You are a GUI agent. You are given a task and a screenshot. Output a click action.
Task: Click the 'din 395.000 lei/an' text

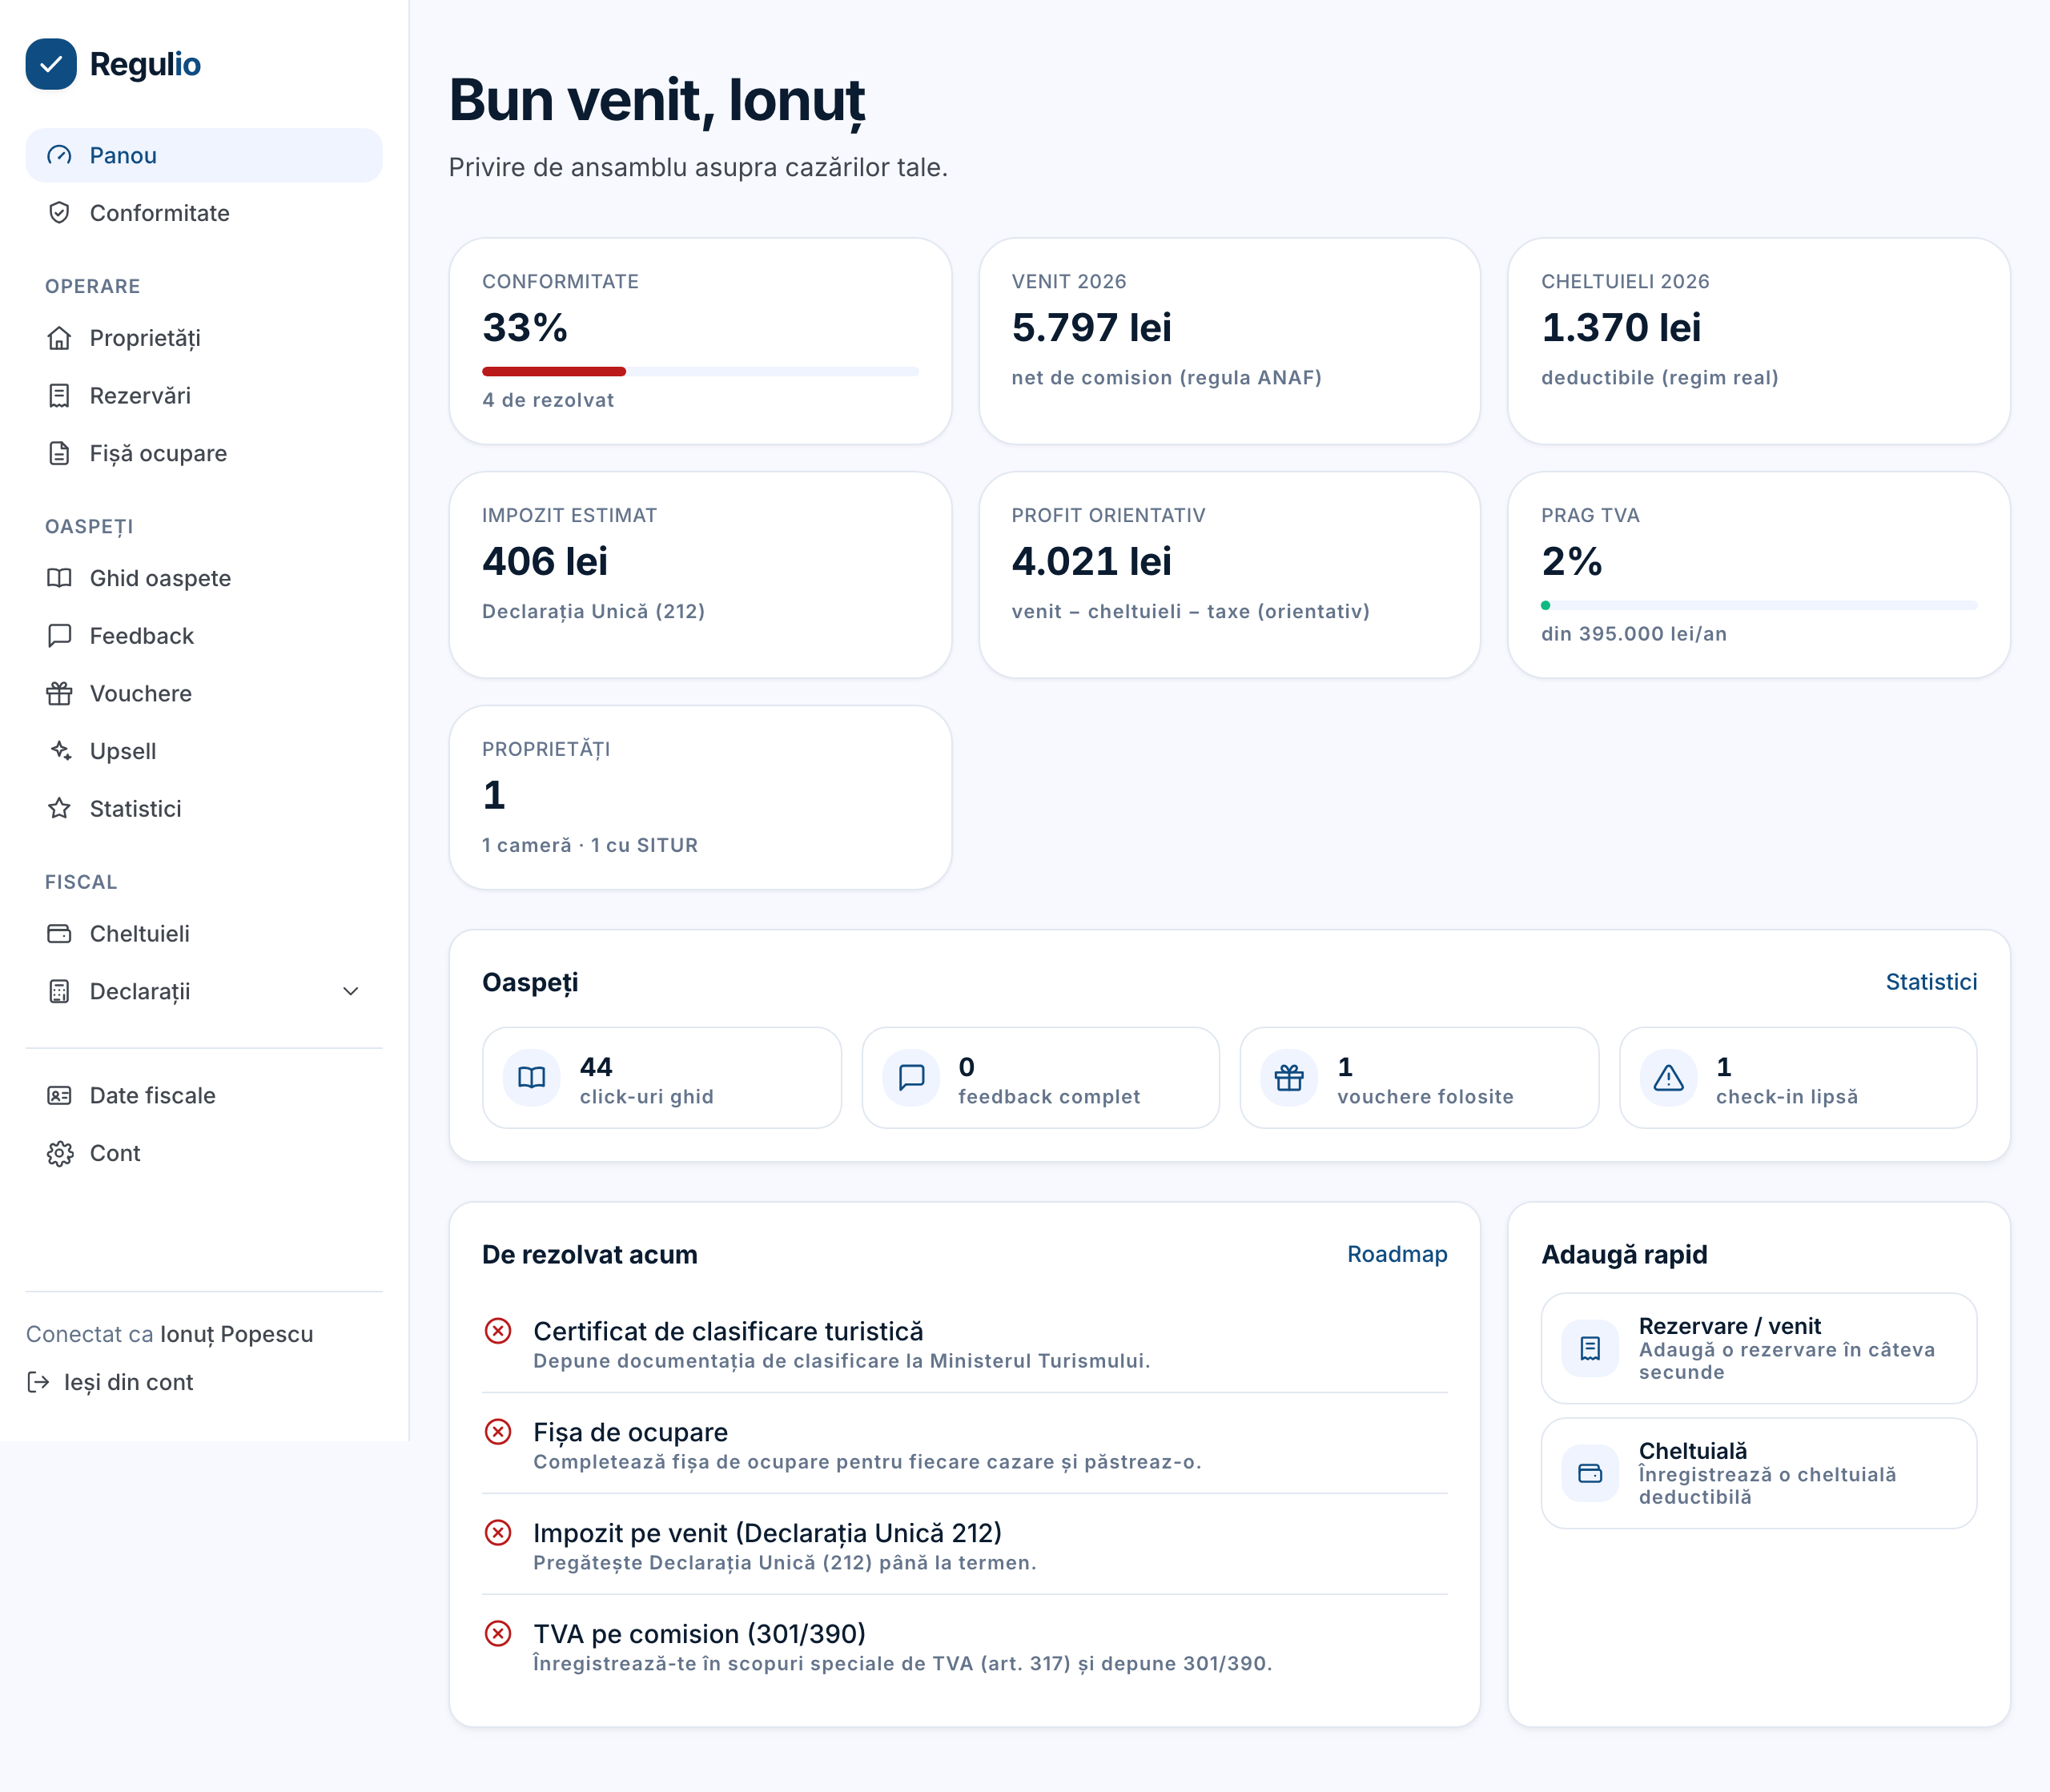(x=1633, y=634)
